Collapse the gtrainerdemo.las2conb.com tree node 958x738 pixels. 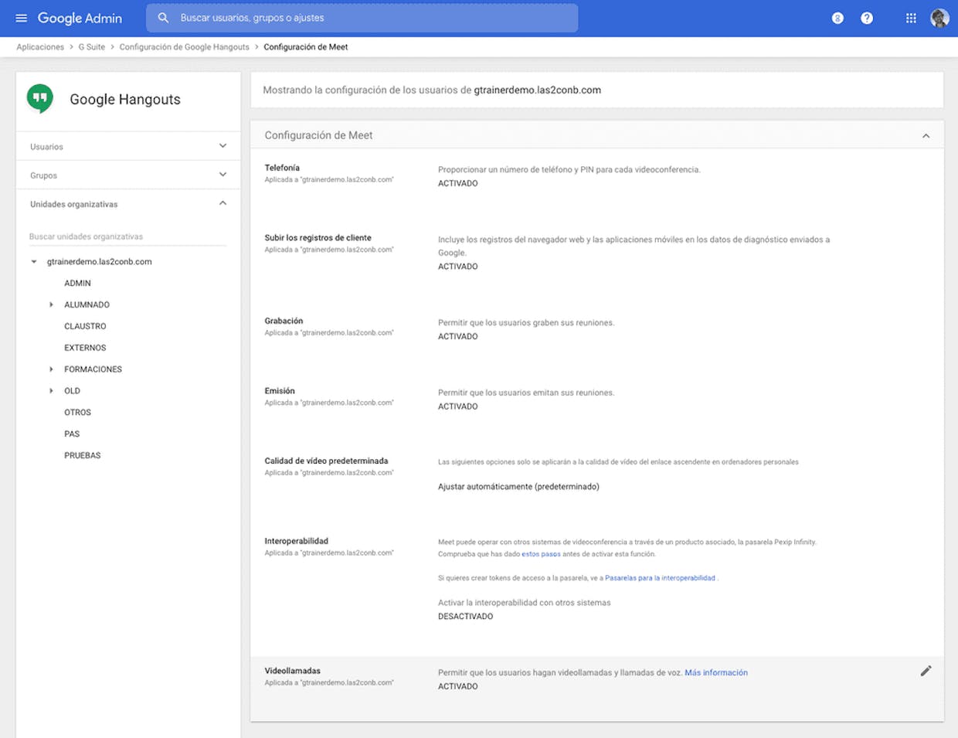(34, 262)
